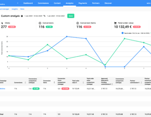The height and width of the screenshot is (117, 151).
Task: Click the green chart point at x=2
Action: pos(48,45)
